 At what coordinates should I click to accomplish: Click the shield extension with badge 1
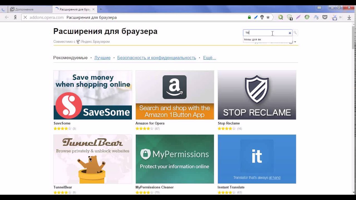[290, 17]
